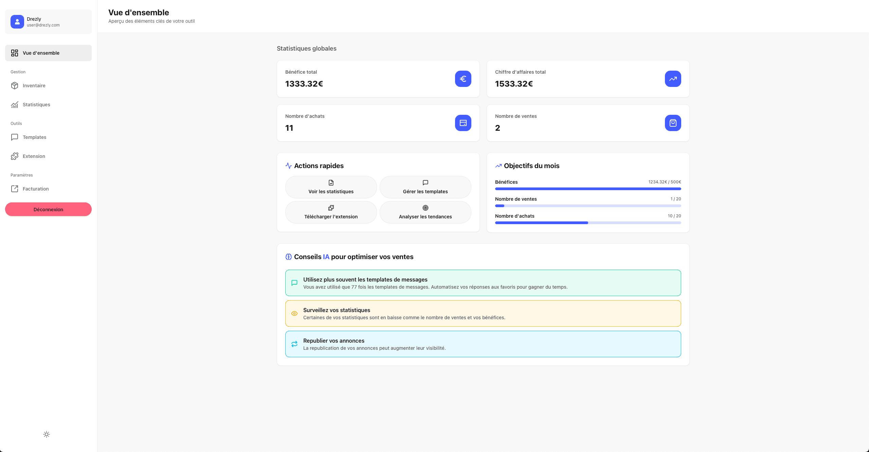The height and width of the screenshot is (452, 869).
Task: Open the Utilisez plus souvent les templates tip
Action: pyautogui.click(x=483, y=283)
